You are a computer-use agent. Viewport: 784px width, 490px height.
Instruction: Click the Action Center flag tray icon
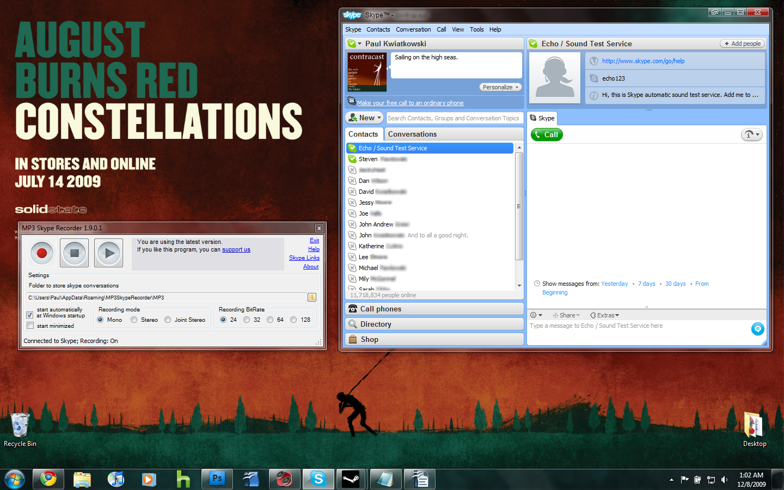click(685, 480)
